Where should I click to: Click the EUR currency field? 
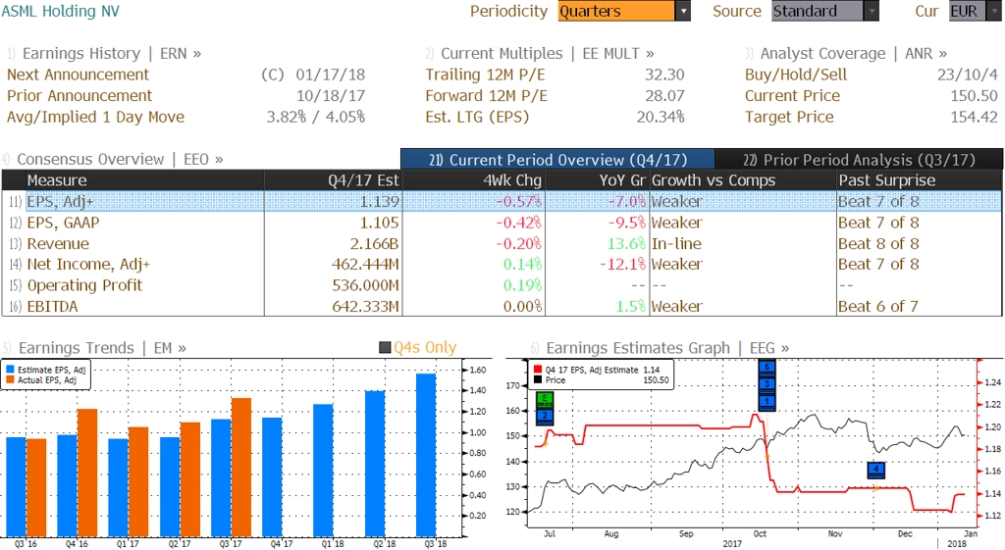point(968,11)
